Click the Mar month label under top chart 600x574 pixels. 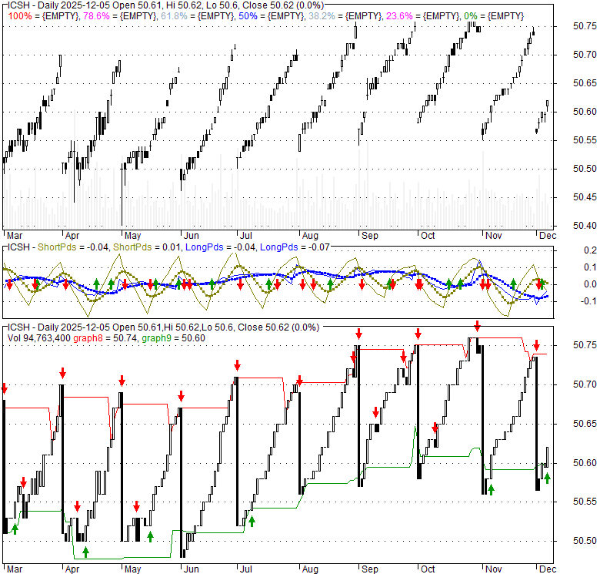tap(15, 236)
